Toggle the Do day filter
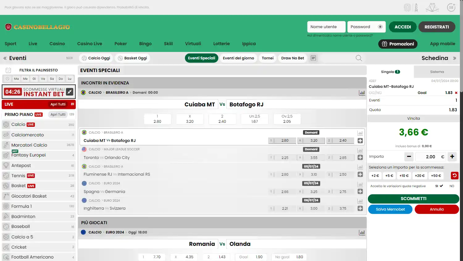This screenshot has width=463, height=261. [61, 79]
